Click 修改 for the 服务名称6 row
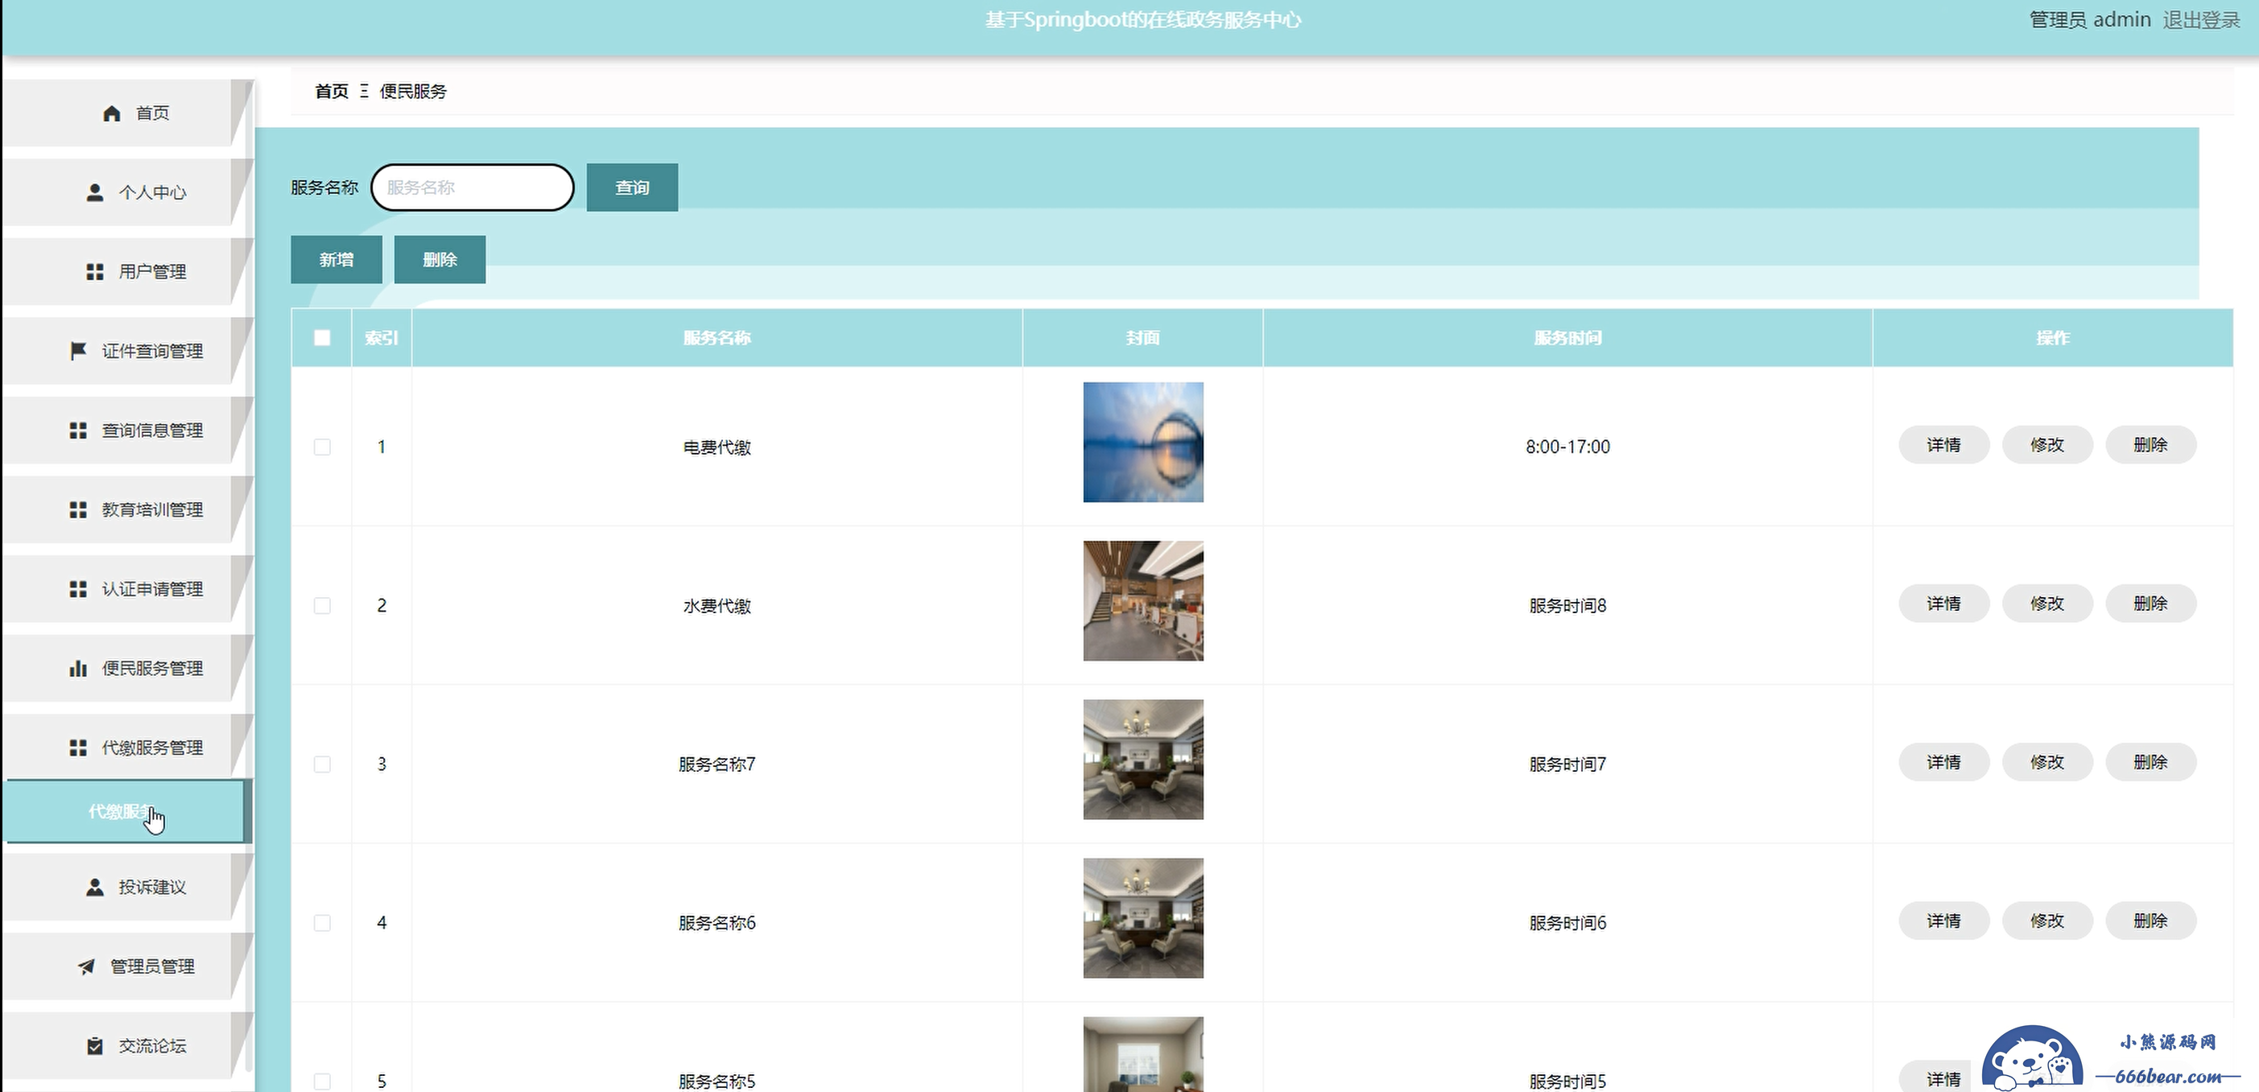The image size is (2259, 1092). pyautogui.click(x=2046, y=921)
